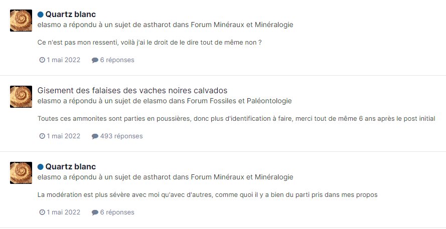The width and height of the screenshot is (446, 229).
Task: Click the ammonite avatar beside "Gisement des falaises"
Action: click(21, 97)
